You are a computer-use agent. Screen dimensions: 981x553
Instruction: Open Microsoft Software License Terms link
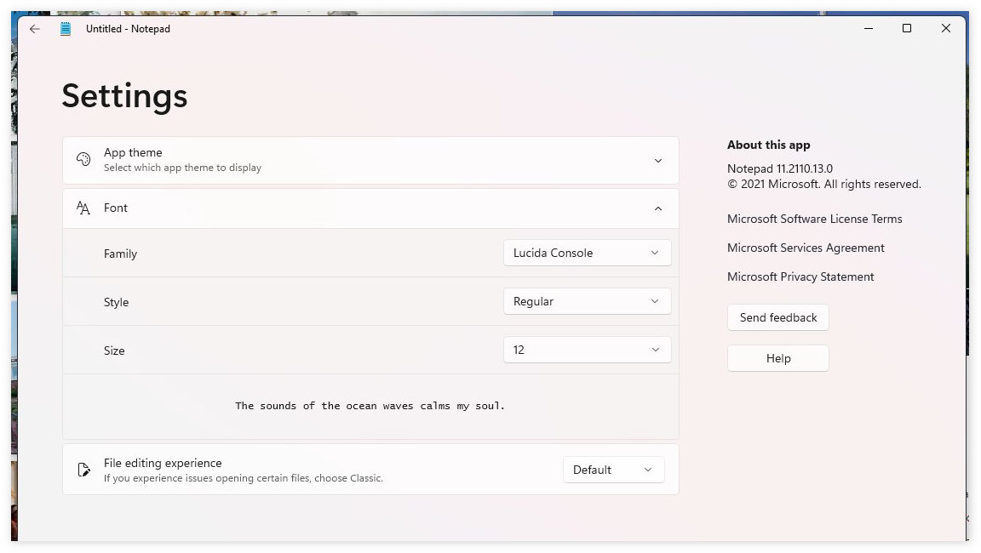click(x=814, y=219)
